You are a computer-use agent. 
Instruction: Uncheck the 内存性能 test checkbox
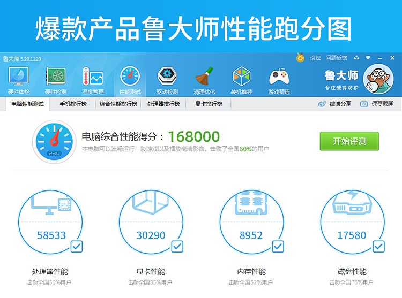(278, 247)
